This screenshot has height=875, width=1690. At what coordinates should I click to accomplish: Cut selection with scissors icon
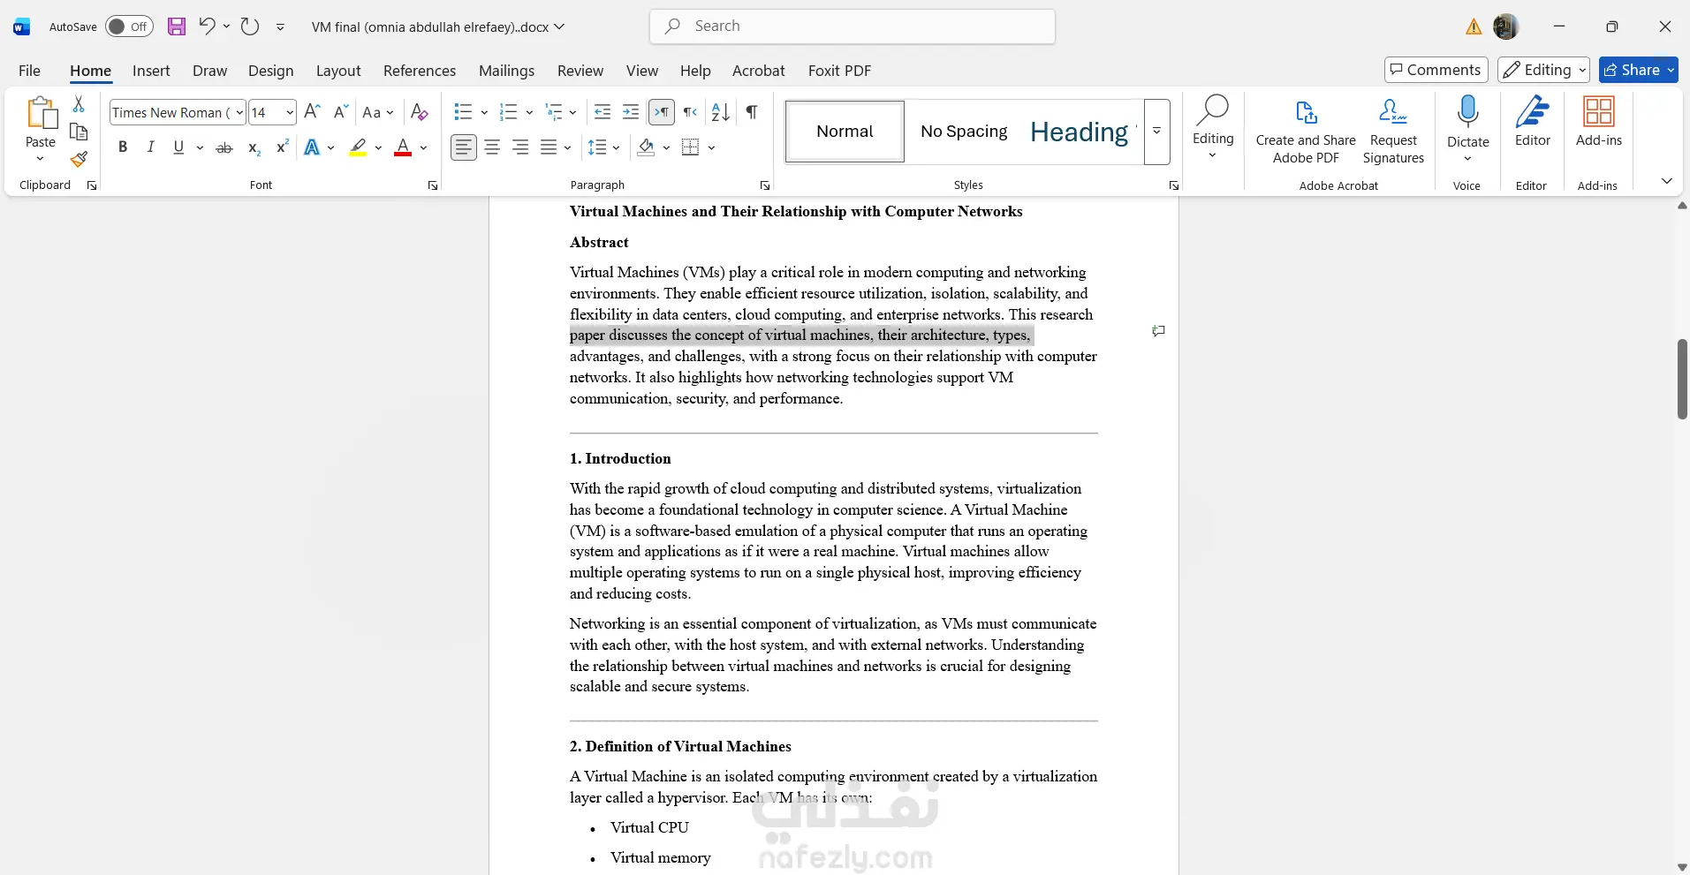pyautogui.click(x=79, y=104)
